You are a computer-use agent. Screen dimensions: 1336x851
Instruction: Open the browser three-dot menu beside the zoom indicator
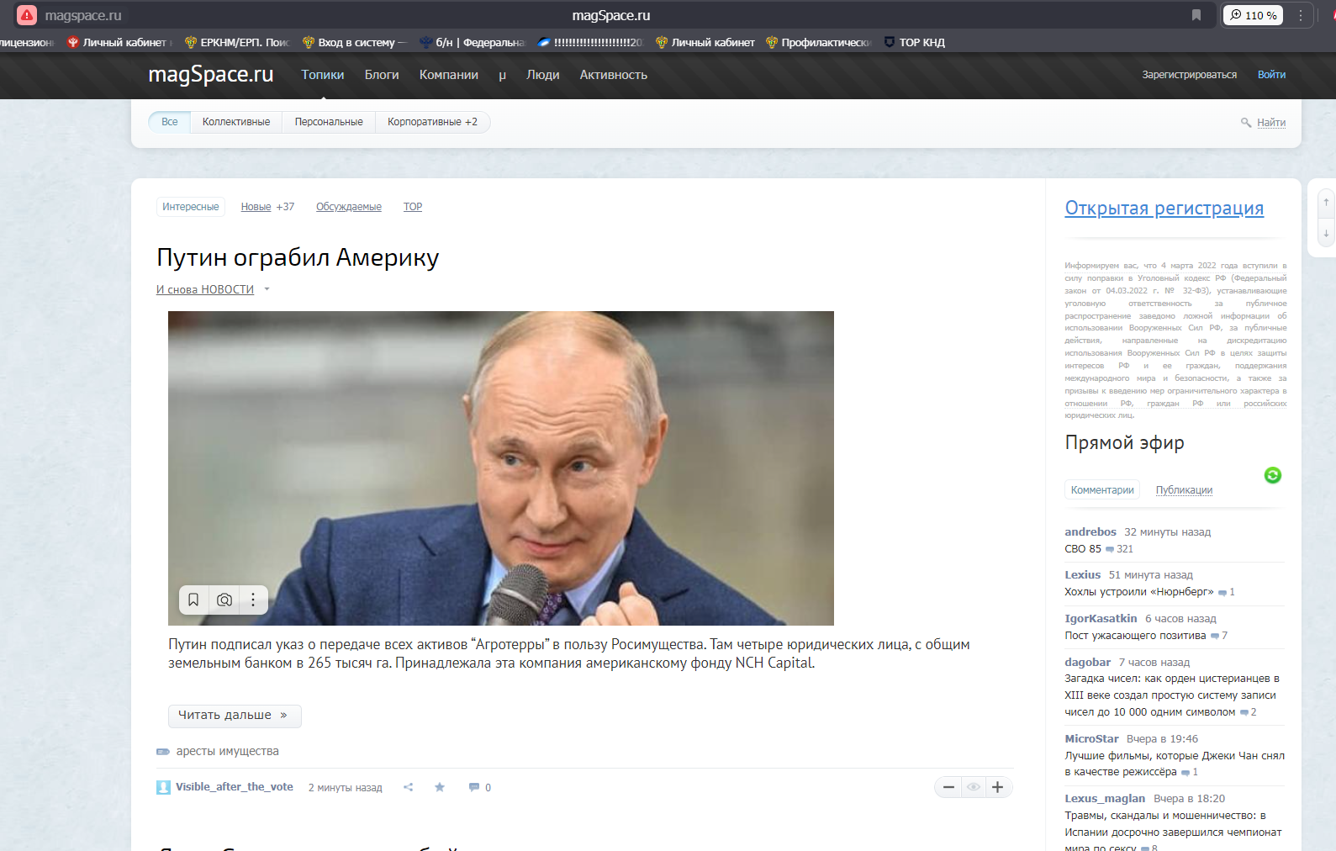point(1301,15)
